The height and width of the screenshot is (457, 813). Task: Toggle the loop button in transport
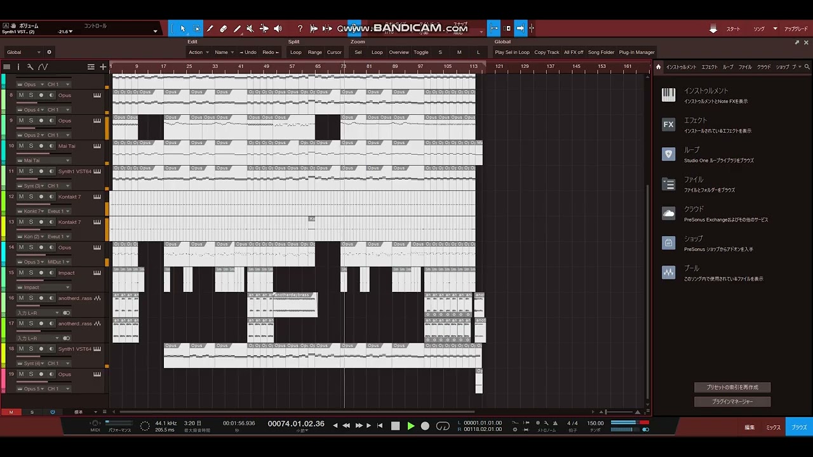coord(443,426)
